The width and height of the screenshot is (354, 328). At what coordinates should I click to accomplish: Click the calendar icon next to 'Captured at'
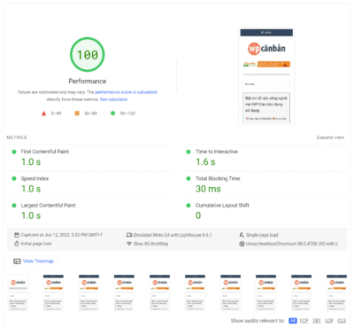tap(17, 235)
